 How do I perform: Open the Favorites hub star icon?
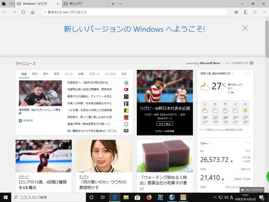pyautogui.click(x=236, y=12)
